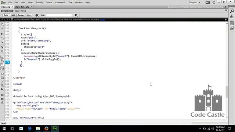Open the Assets panel icon on right dock
235x132 pixels.
(232, 28)
